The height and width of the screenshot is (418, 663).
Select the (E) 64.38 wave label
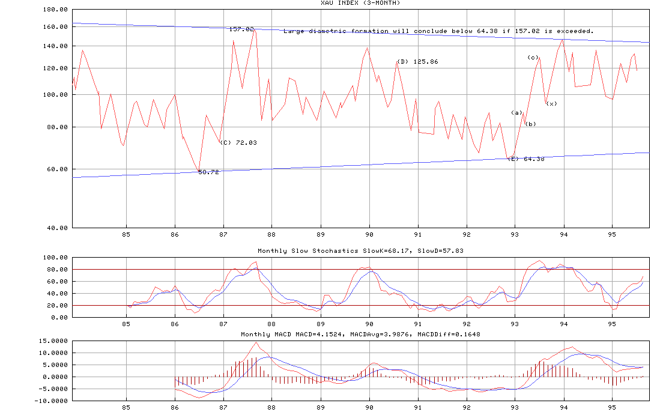526,159
